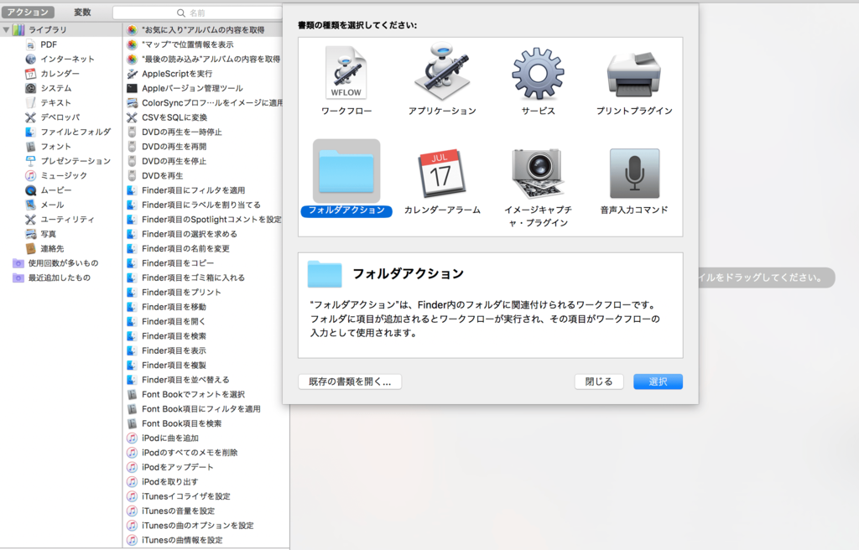Select "Finder項目をプリント" action
Image resolution: width=859 pixels, height=550 pixels.
181,293
